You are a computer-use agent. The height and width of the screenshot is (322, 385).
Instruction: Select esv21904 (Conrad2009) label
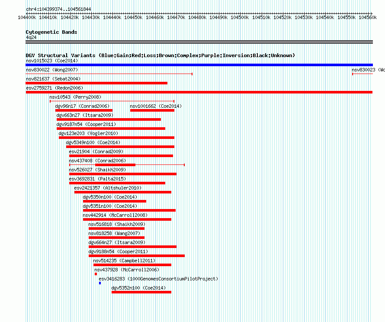(96, 151)
